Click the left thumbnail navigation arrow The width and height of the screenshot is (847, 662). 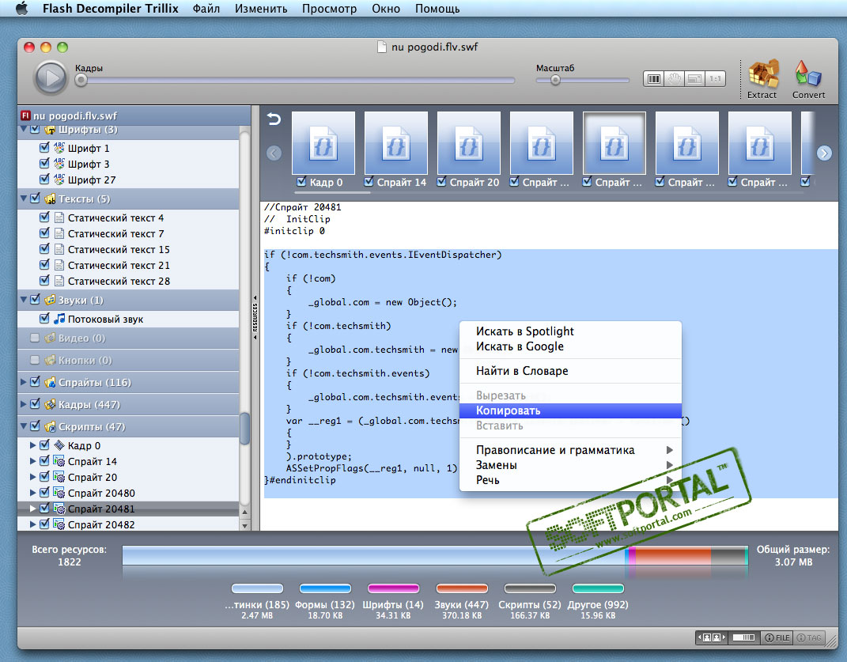[274, 153]
